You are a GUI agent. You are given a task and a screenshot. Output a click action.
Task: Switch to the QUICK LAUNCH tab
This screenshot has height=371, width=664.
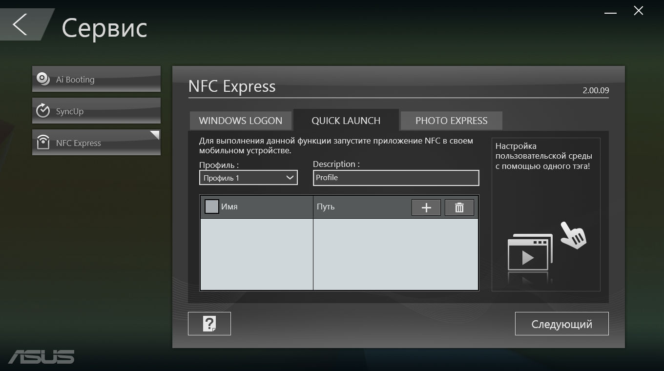[x=346, y=121]
